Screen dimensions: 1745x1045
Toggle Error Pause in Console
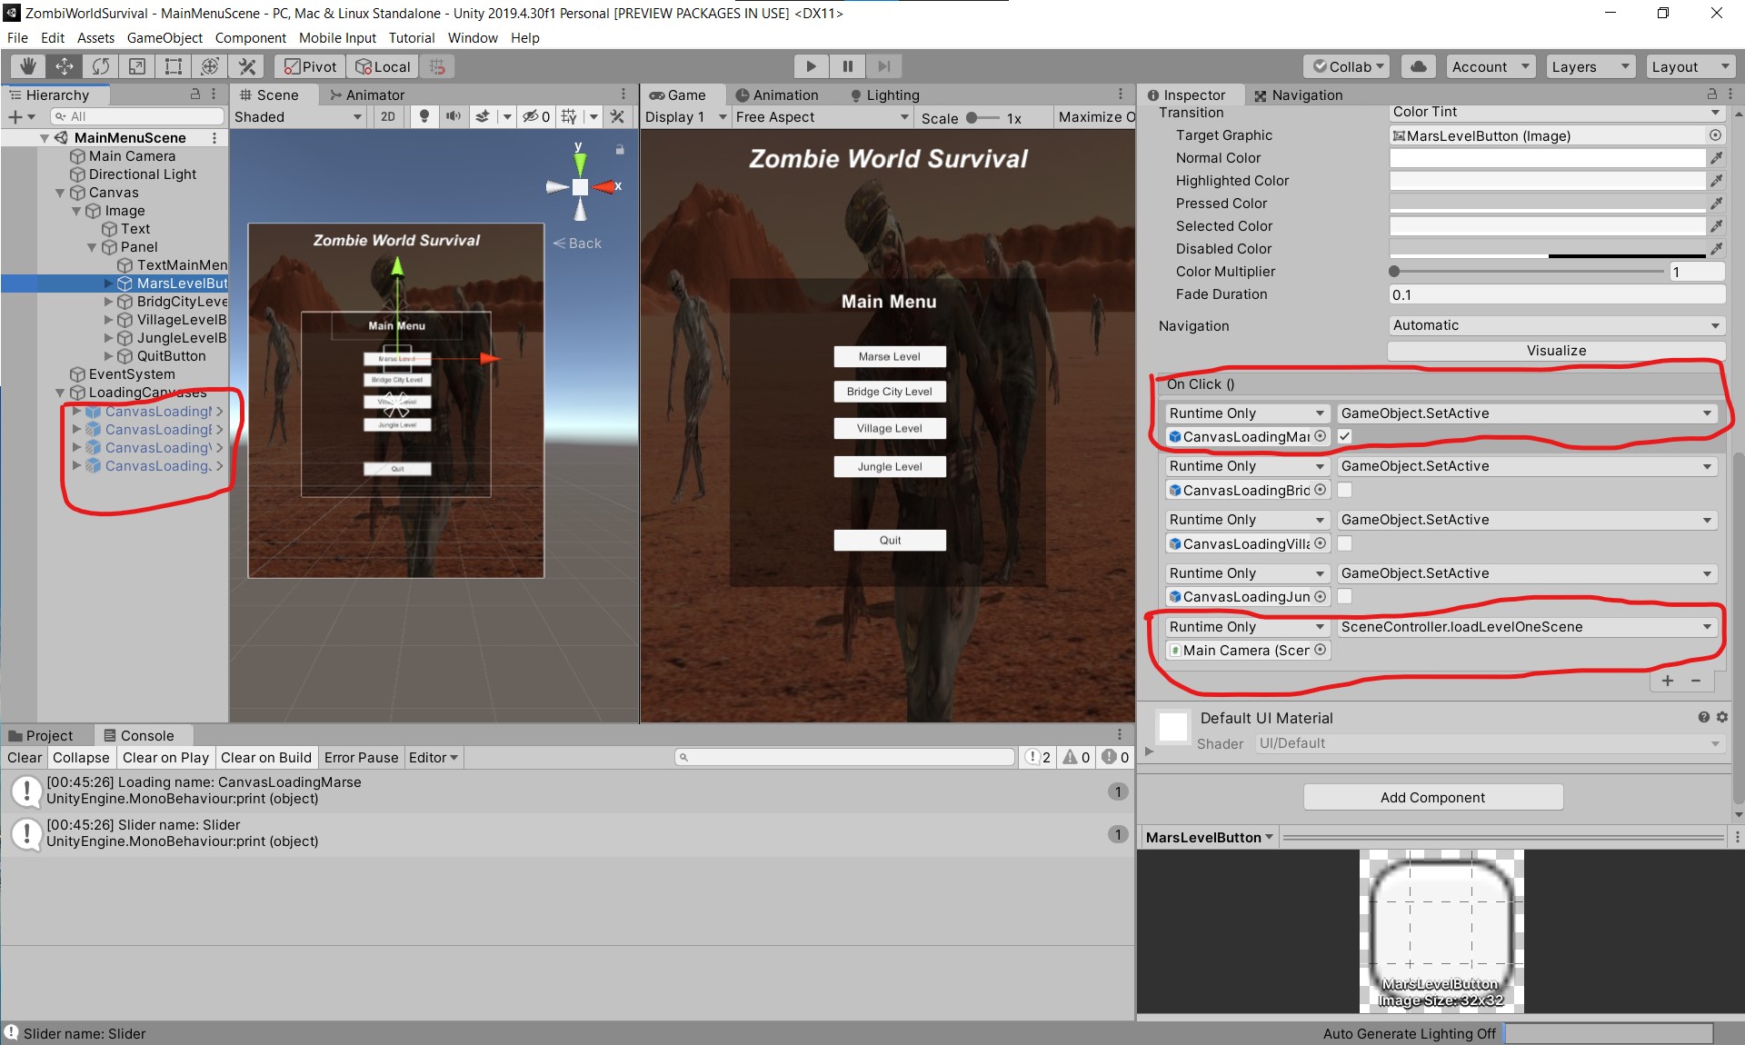click(x=361, y=758)
